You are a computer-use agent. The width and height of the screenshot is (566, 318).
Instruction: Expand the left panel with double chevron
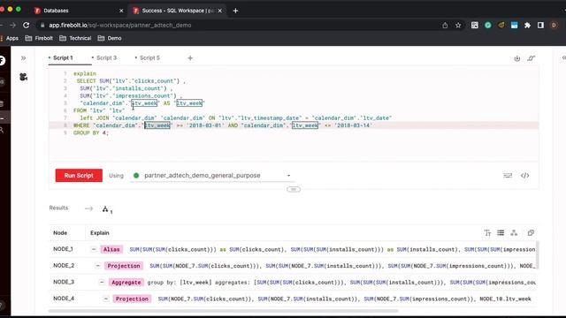[24, 58]
